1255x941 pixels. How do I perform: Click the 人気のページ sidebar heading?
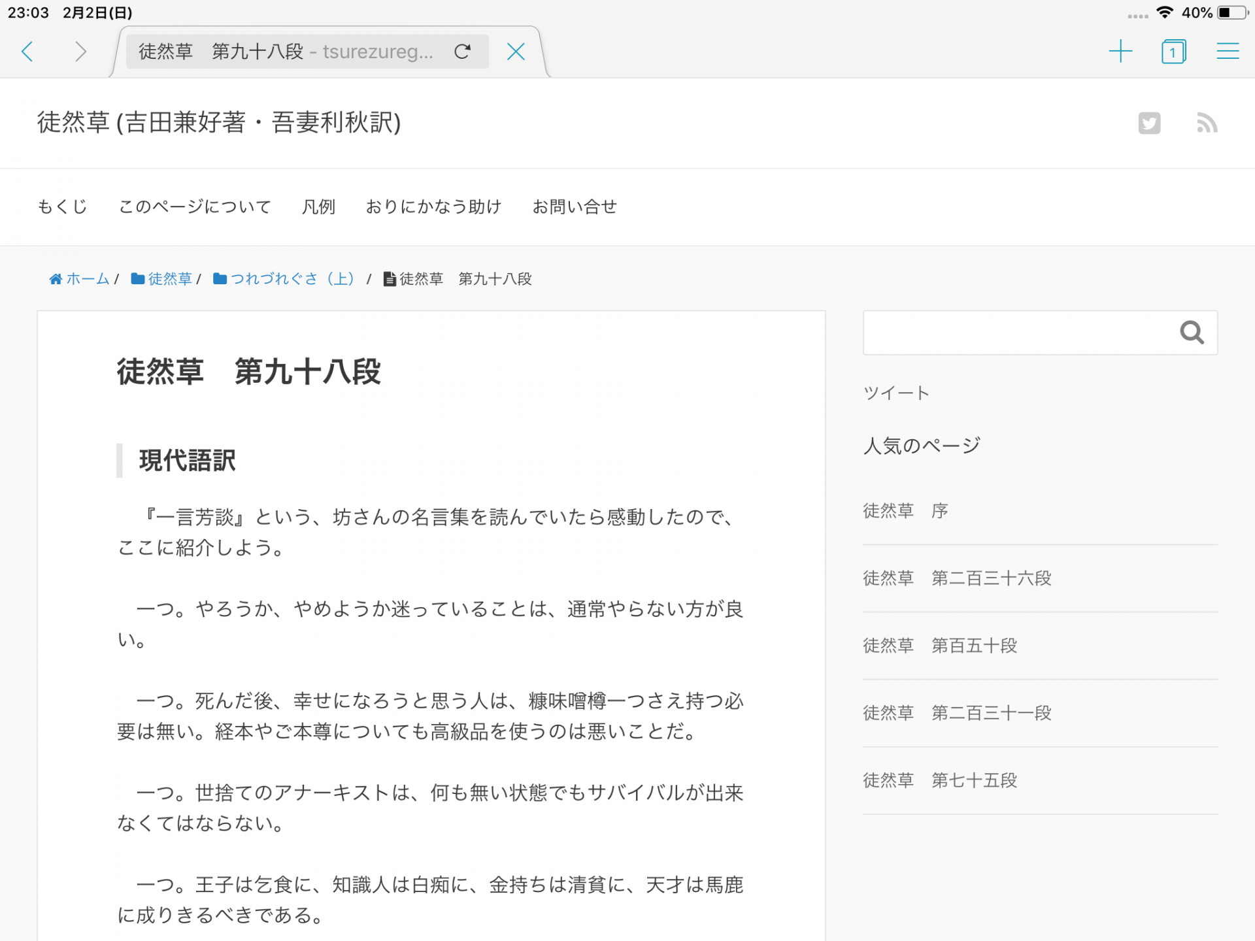pos(922,446)
